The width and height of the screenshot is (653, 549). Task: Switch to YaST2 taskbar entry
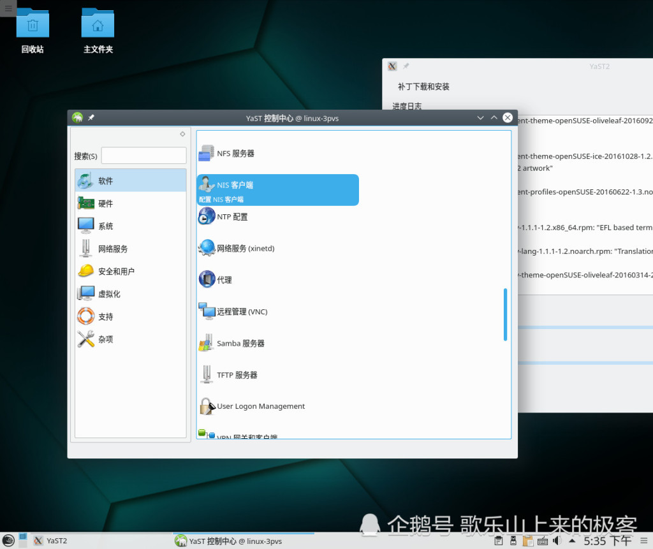[x=102, y=541]
